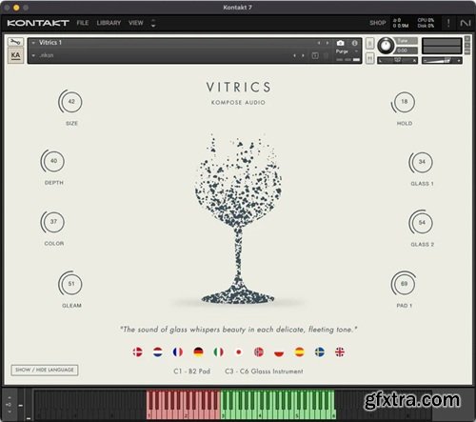The width and height of the screenshot is (476, 422).
Task: Click the COLOR knob
Action: 53,222
